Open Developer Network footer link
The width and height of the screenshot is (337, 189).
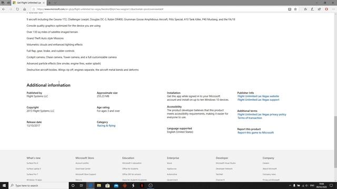[224, 169]
